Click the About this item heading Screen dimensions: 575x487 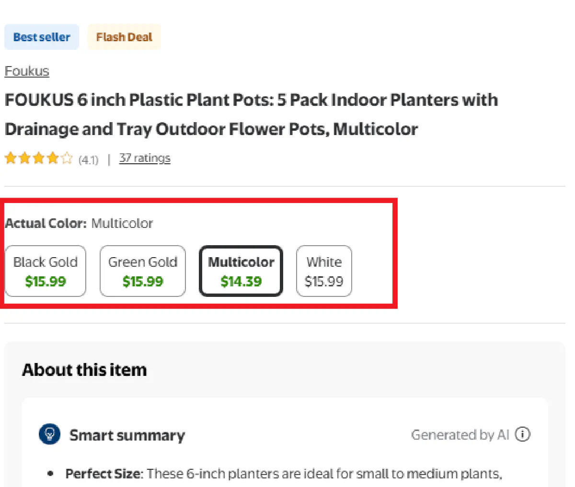(x=84, y=369)
